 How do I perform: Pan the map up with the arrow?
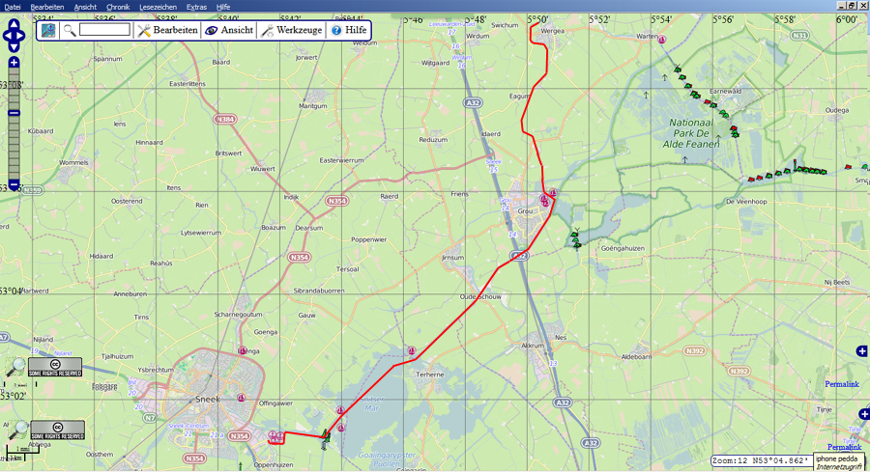tap(14, 26)
